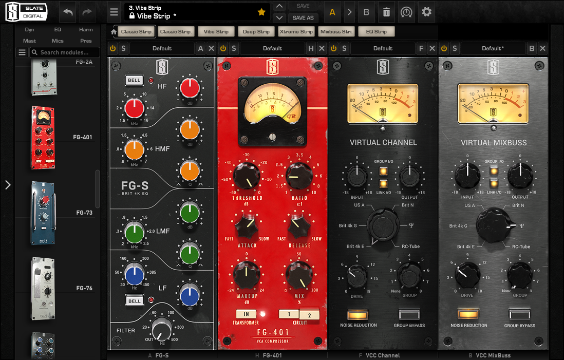
Task: Solo the VCC Channel module
Action: [x=344, y=48]
